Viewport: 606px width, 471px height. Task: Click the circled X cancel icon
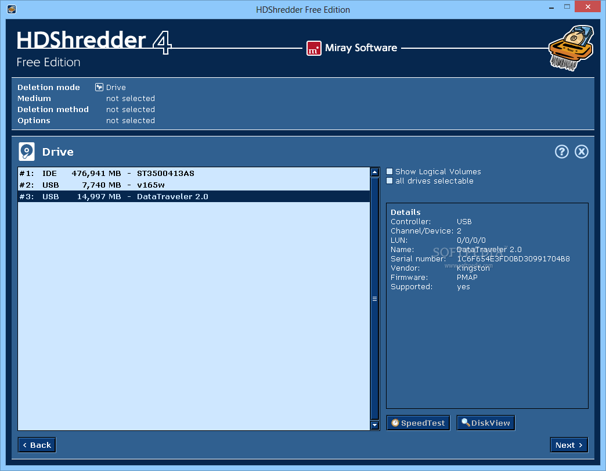(x=581, y=152)
